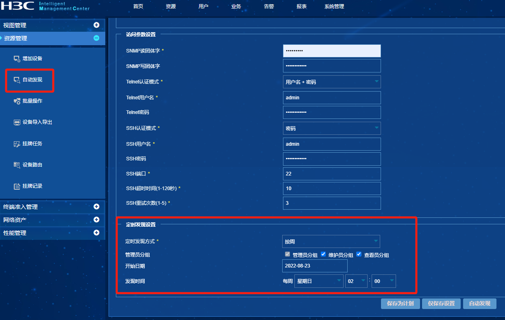The image size is (505, 320).
Task: Open the 资源 top menu
Action: point(171,7)
